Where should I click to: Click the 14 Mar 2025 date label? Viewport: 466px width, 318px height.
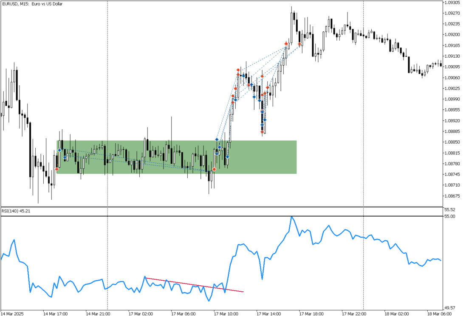point(12,314)
